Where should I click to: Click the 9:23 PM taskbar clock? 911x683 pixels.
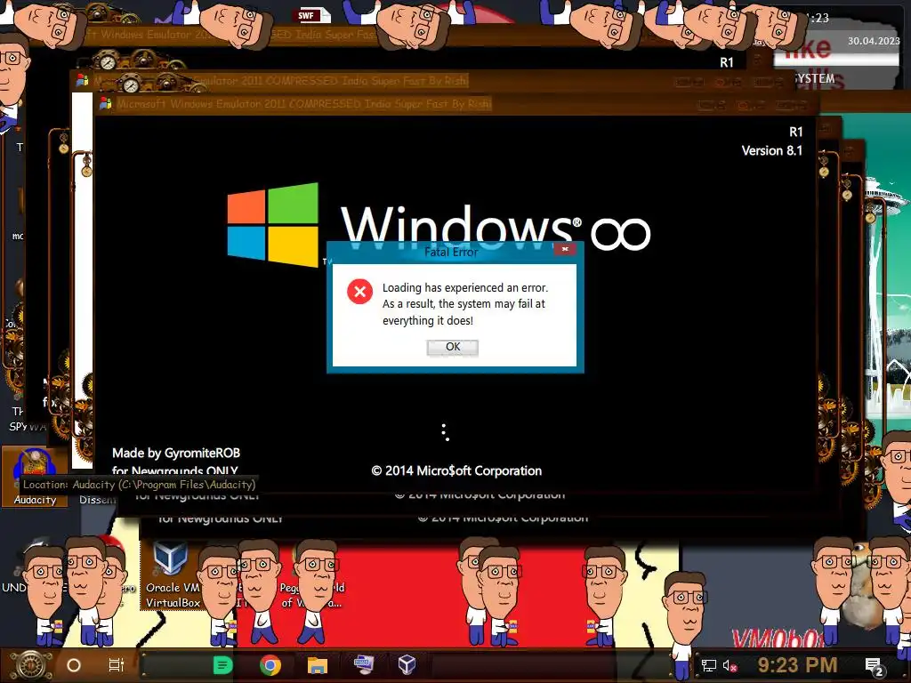click(798, 664)
